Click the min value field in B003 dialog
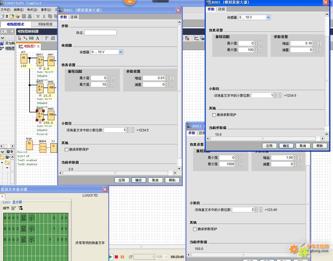Viewport: 333px width, 261px height. tap(227, 158)
